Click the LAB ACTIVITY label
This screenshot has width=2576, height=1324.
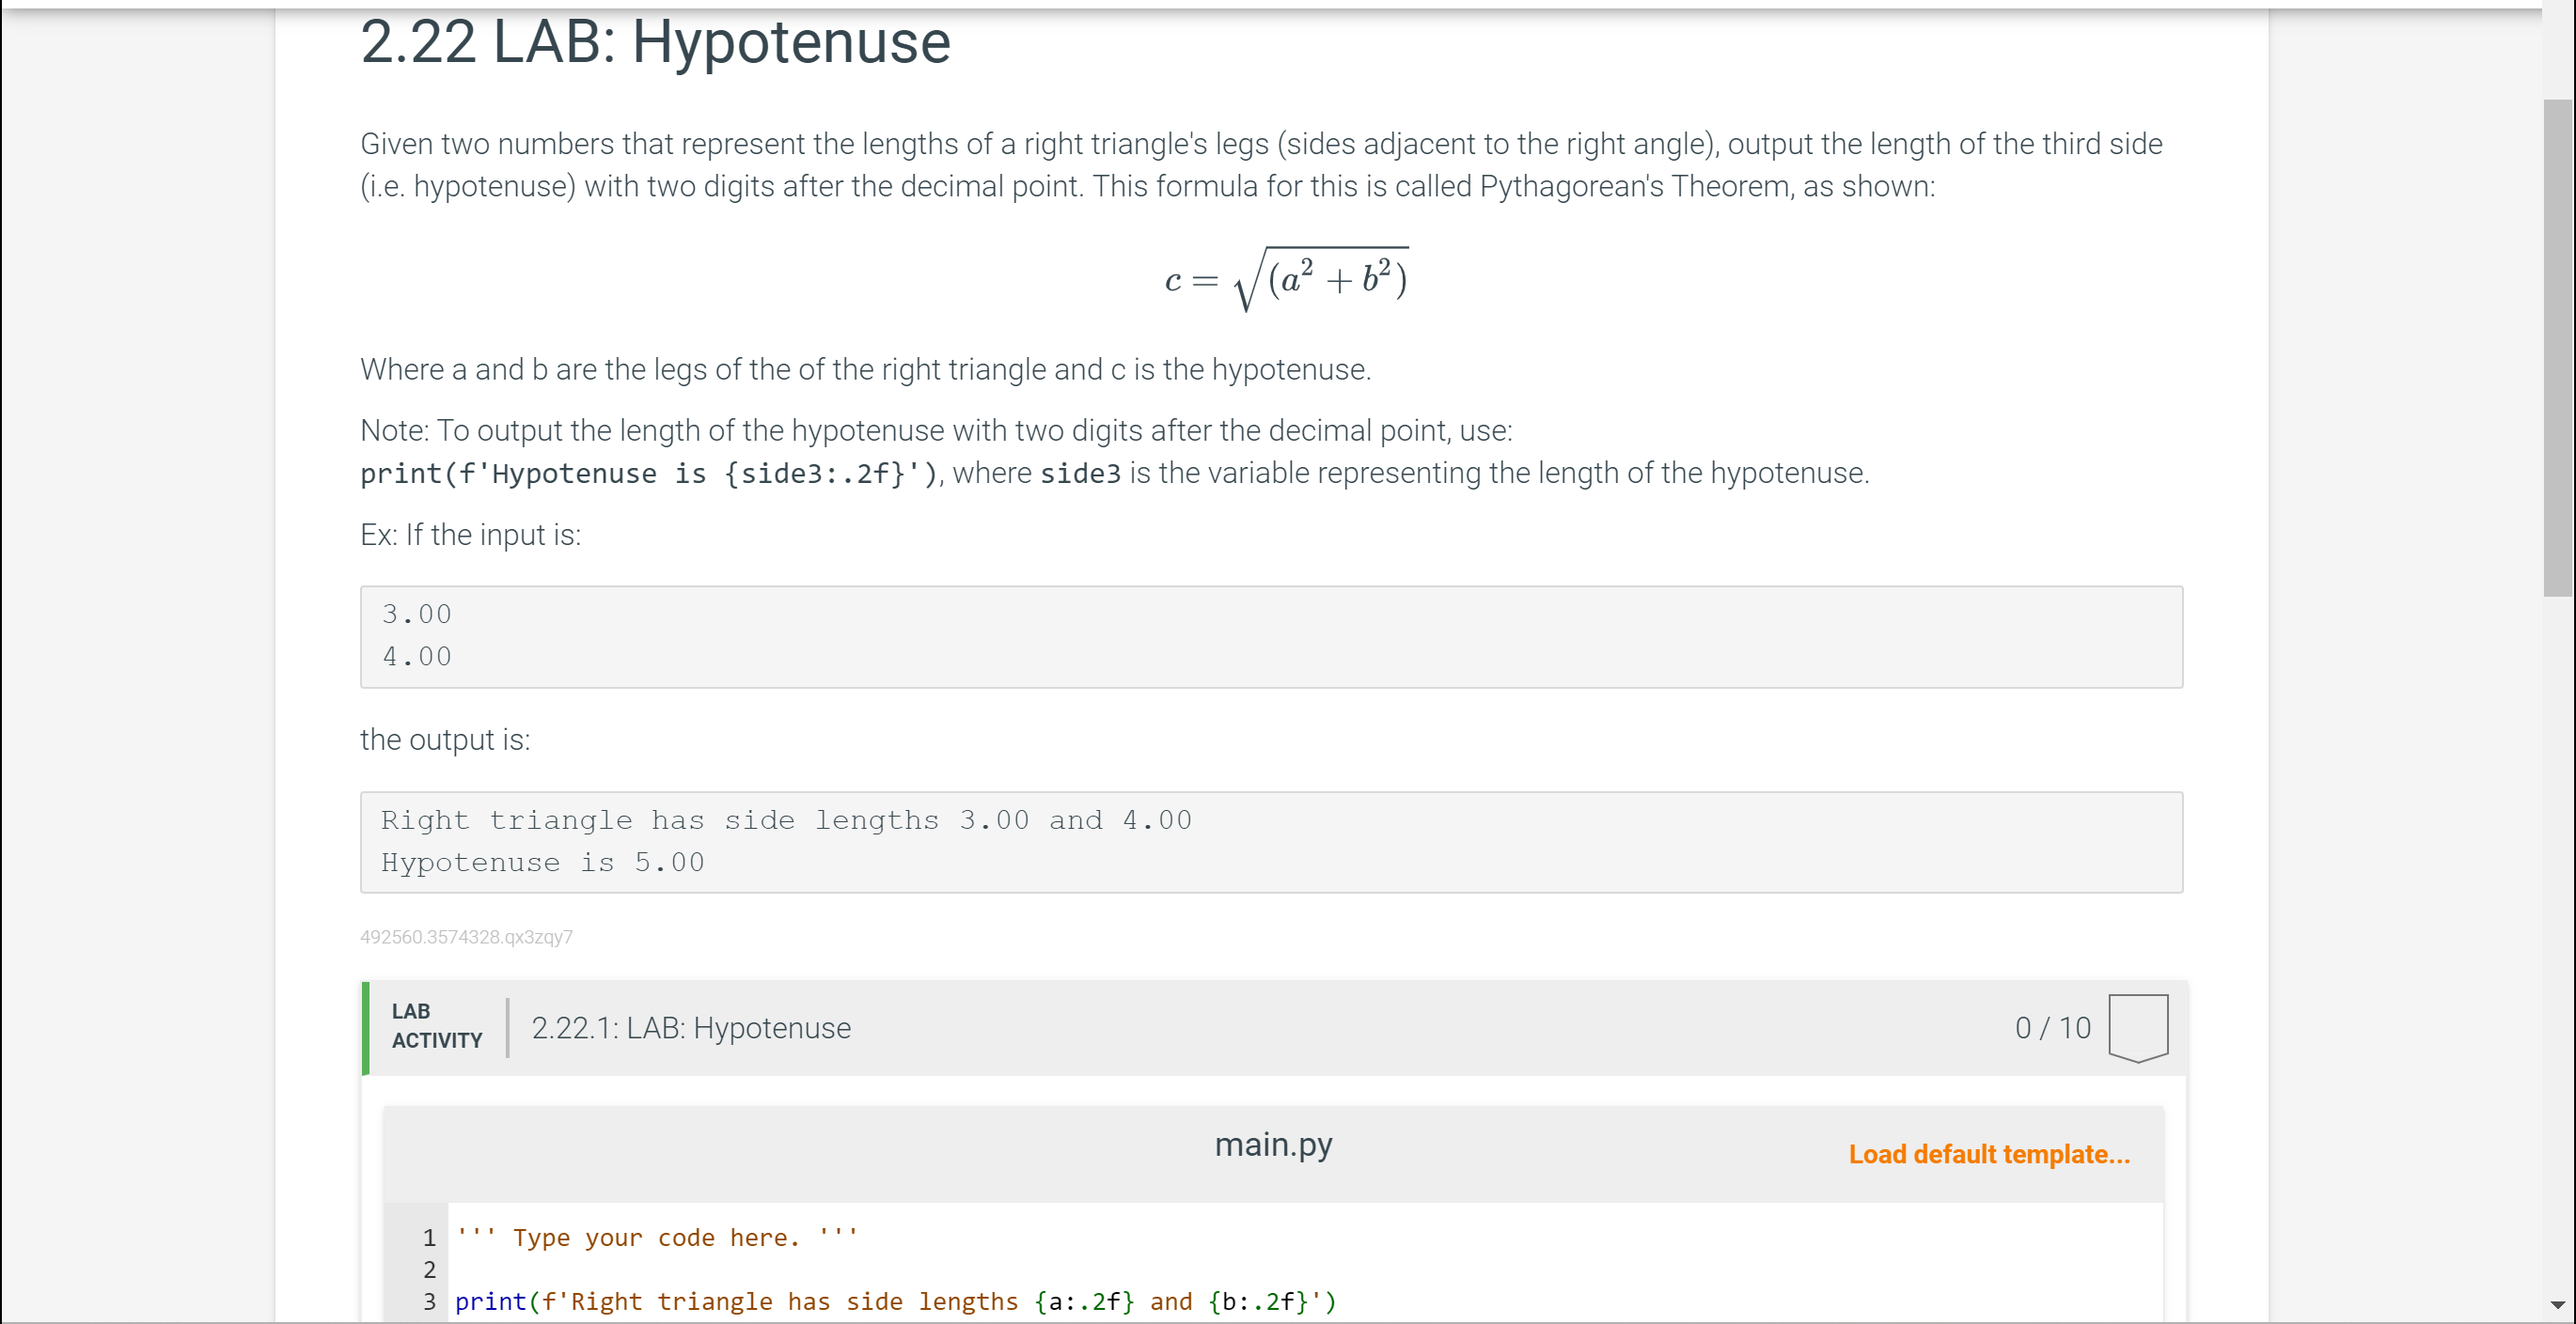pyautogui.click(x=436, y=1026)
